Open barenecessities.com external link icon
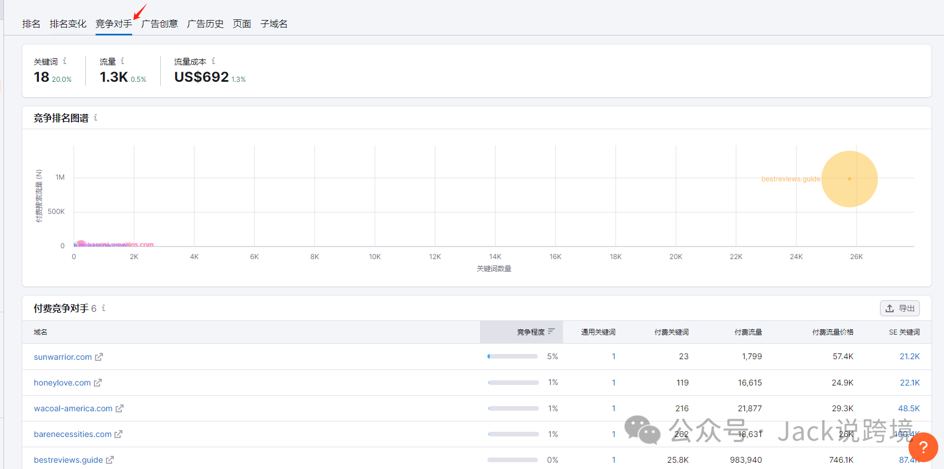944x469 pixels. 118,434
